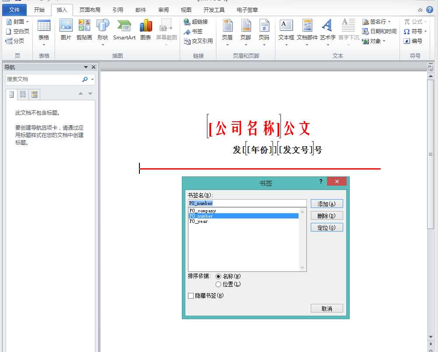The image size is (438, 352).
Task: Click the Cancel (取消) button in dialog
Action: tap(327, 308)
